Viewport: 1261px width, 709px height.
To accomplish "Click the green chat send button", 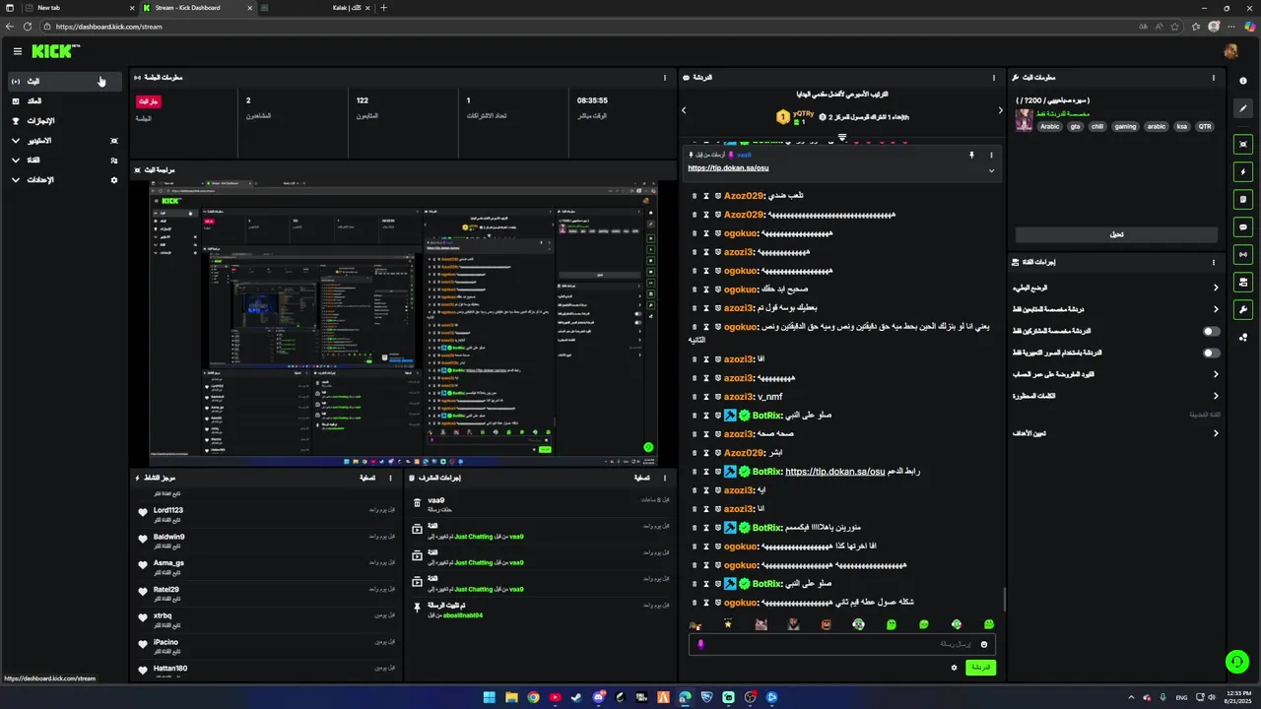I will (x=980, y=668).
